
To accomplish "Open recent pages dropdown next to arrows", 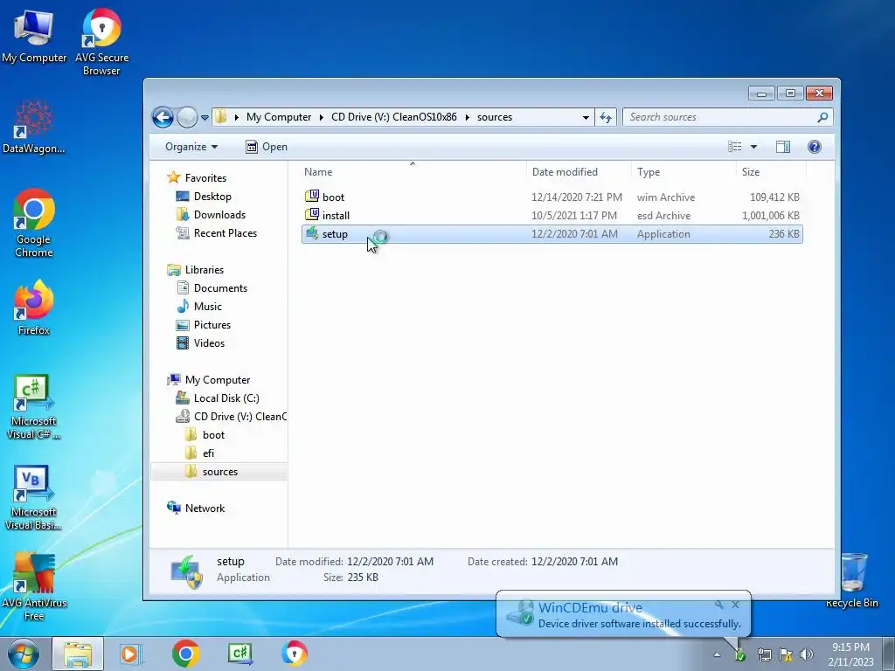I will click(205, 118).
